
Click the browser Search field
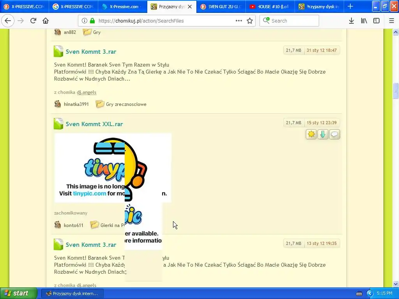(289, 21)
